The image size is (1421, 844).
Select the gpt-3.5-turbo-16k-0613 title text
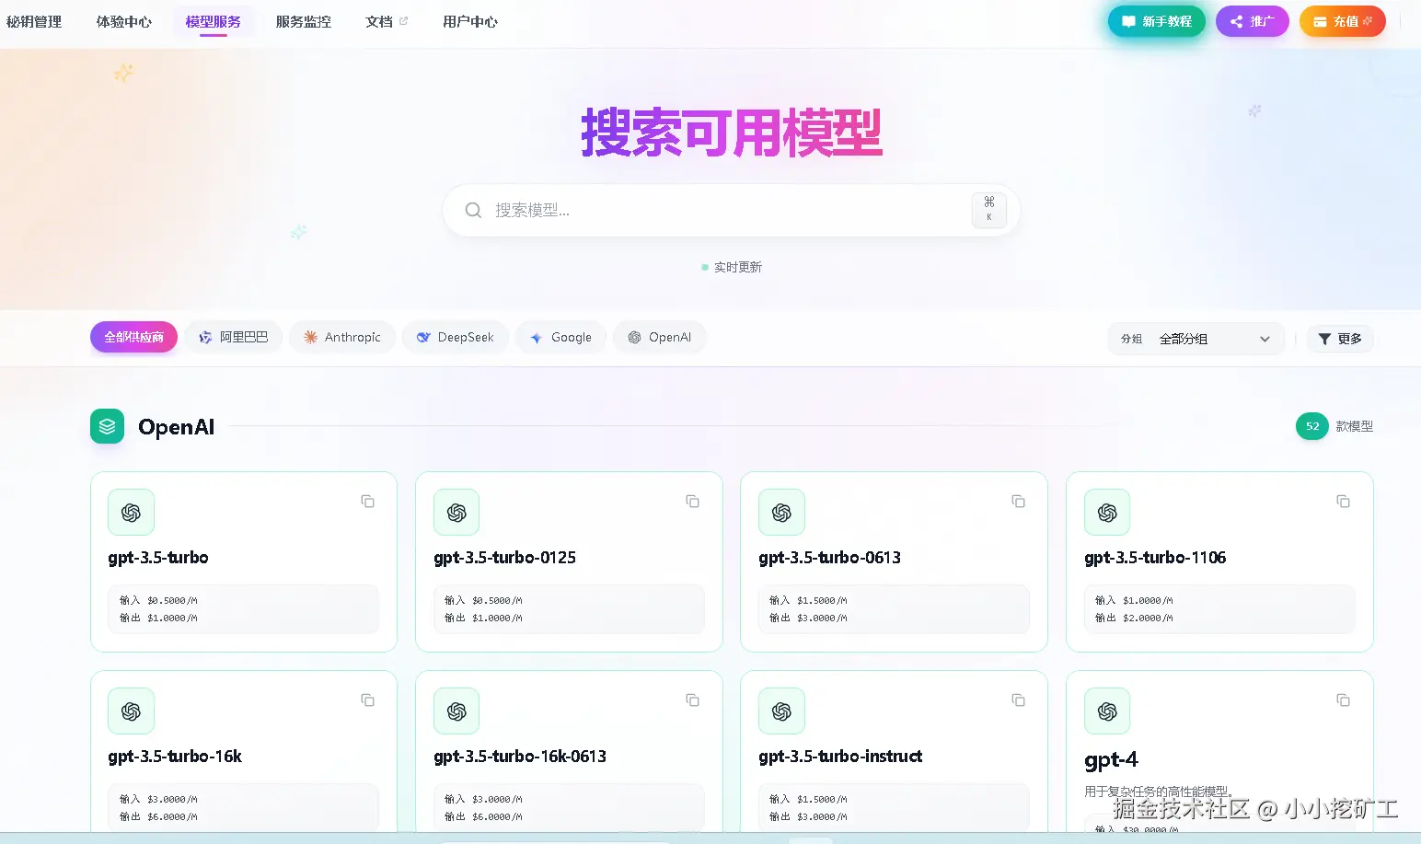point(520,757)
